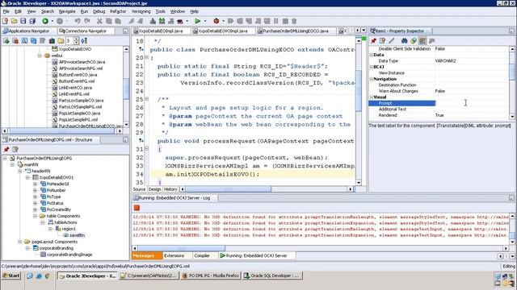This screenshot has height=290, width=517.
Task: Expand the PoStatus tree node
Action: pos(35,203)
